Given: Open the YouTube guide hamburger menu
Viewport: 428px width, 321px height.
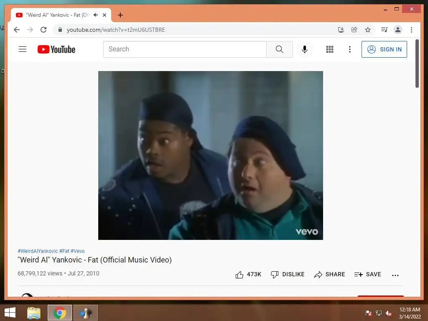Looking at the screenshot, I should click(23, 49).
